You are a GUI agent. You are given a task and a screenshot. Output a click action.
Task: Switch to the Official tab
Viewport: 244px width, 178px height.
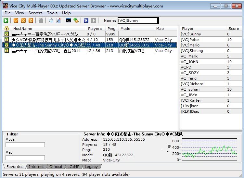[x=56, y=167]
